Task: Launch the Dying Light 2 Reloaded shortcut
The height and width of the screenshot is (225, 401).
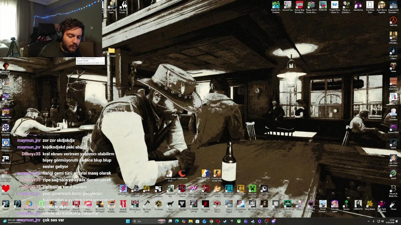Action: (229, 191)
